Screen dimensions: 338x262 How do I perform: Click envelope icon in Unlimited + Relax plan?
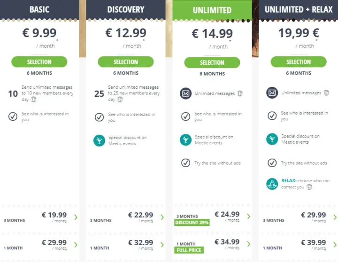click(272, 93)
